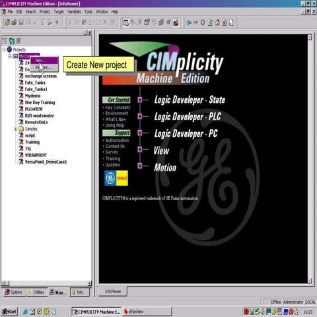Expand the Motion plus box
Viewport: 317px width, 317px height.
pyautogui.click(x=140, y=166)
